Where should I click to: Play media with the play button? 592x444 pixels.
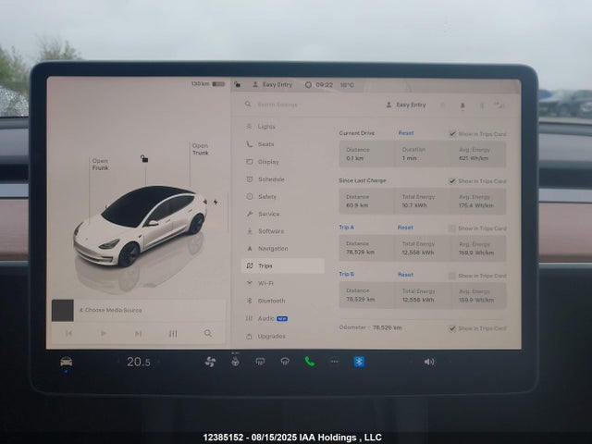click(x=104, y=333)
